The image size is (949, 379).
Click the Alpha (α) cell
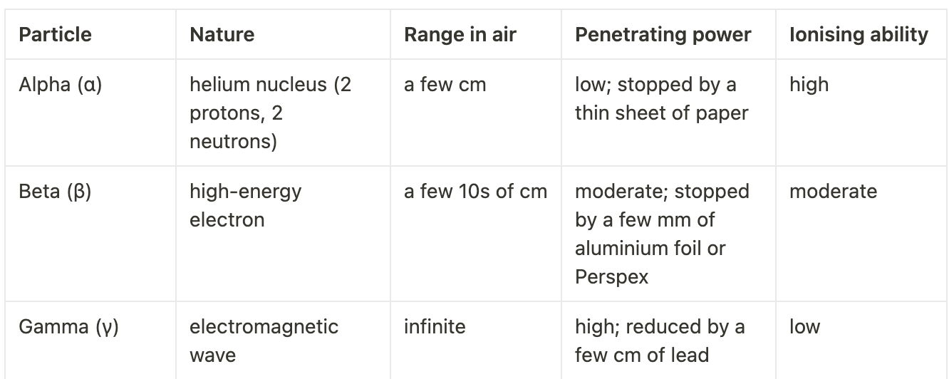coord(61,85)
